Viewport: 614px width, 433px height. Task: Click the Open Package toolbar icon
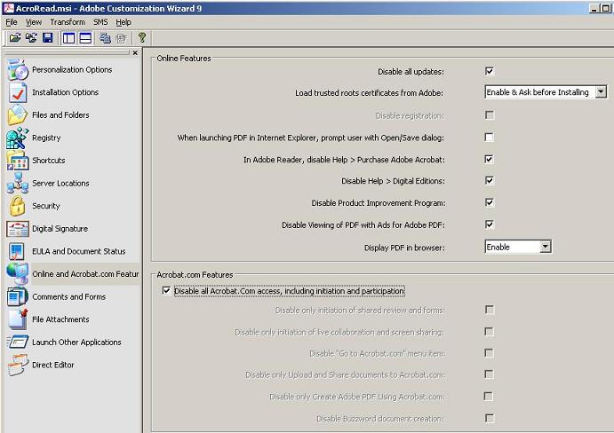pos(14,38)
